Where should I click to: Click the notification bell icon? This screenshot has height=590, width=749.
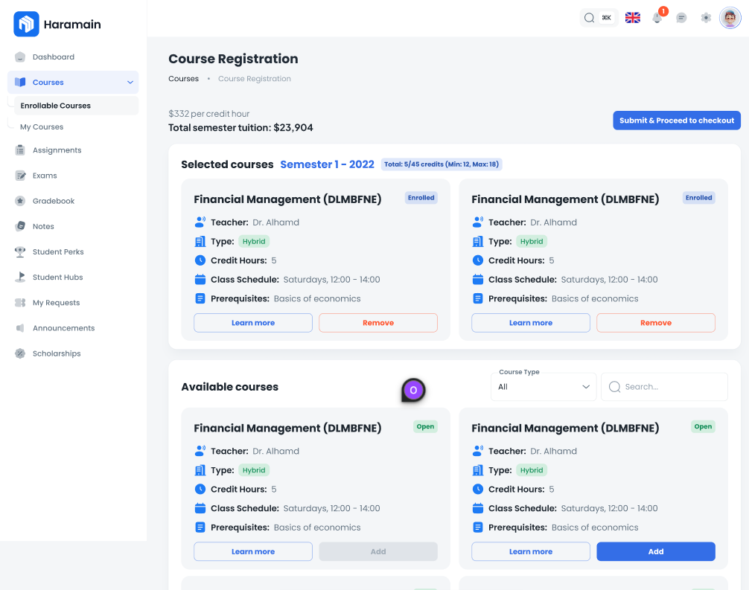(x=657, y=18)
